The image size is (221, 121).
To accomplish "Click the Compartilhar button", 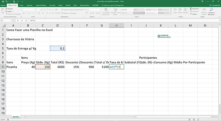I will (215, 5).
